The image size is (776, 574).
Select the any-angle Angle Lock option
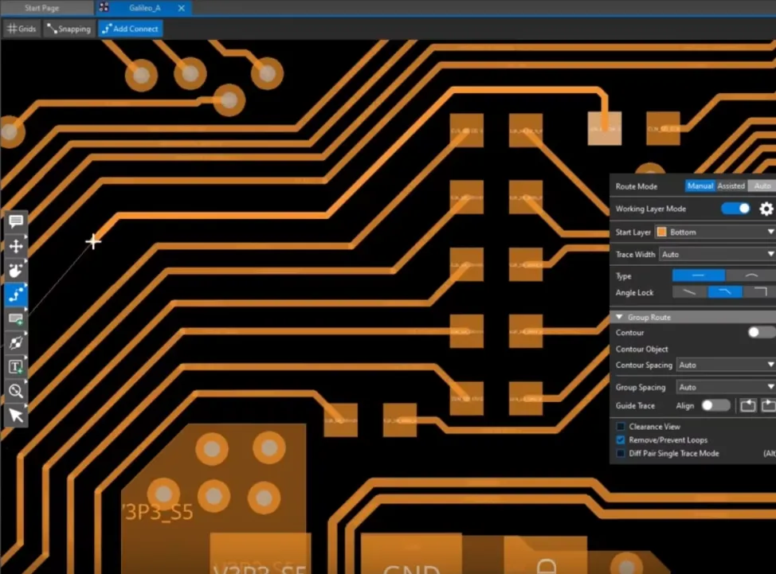pos(689,292)
